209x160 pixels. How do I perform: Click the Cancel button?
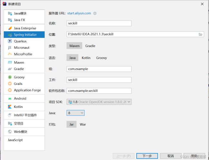pos(171,156)
